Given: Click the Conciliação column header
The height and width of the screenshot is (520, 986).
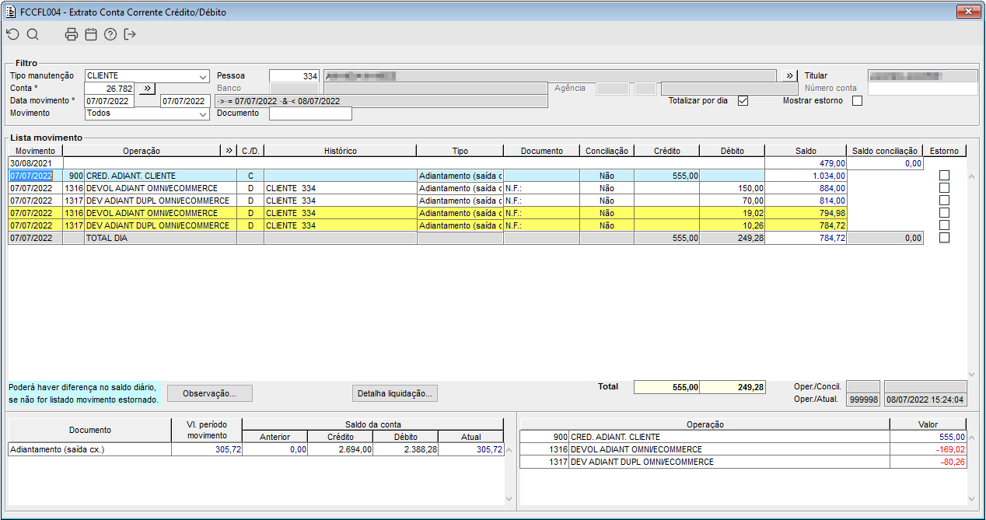Looking at the screenshot, I should [607, 150].
